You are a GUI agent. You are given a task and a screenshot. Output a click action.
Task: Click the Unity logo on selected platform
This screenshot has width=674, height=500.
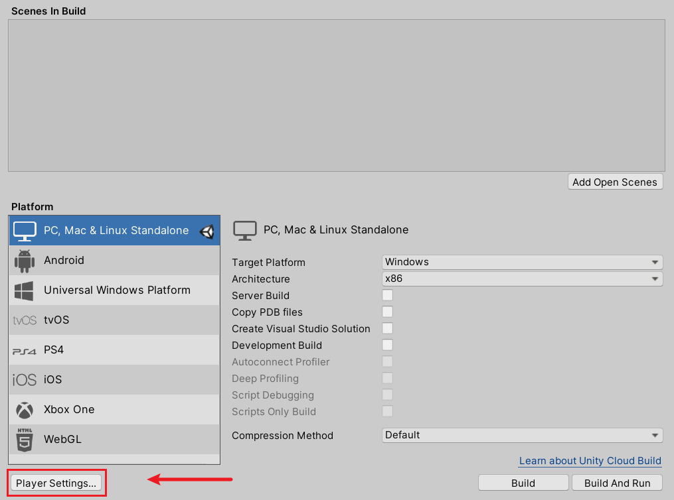(207, 231)
